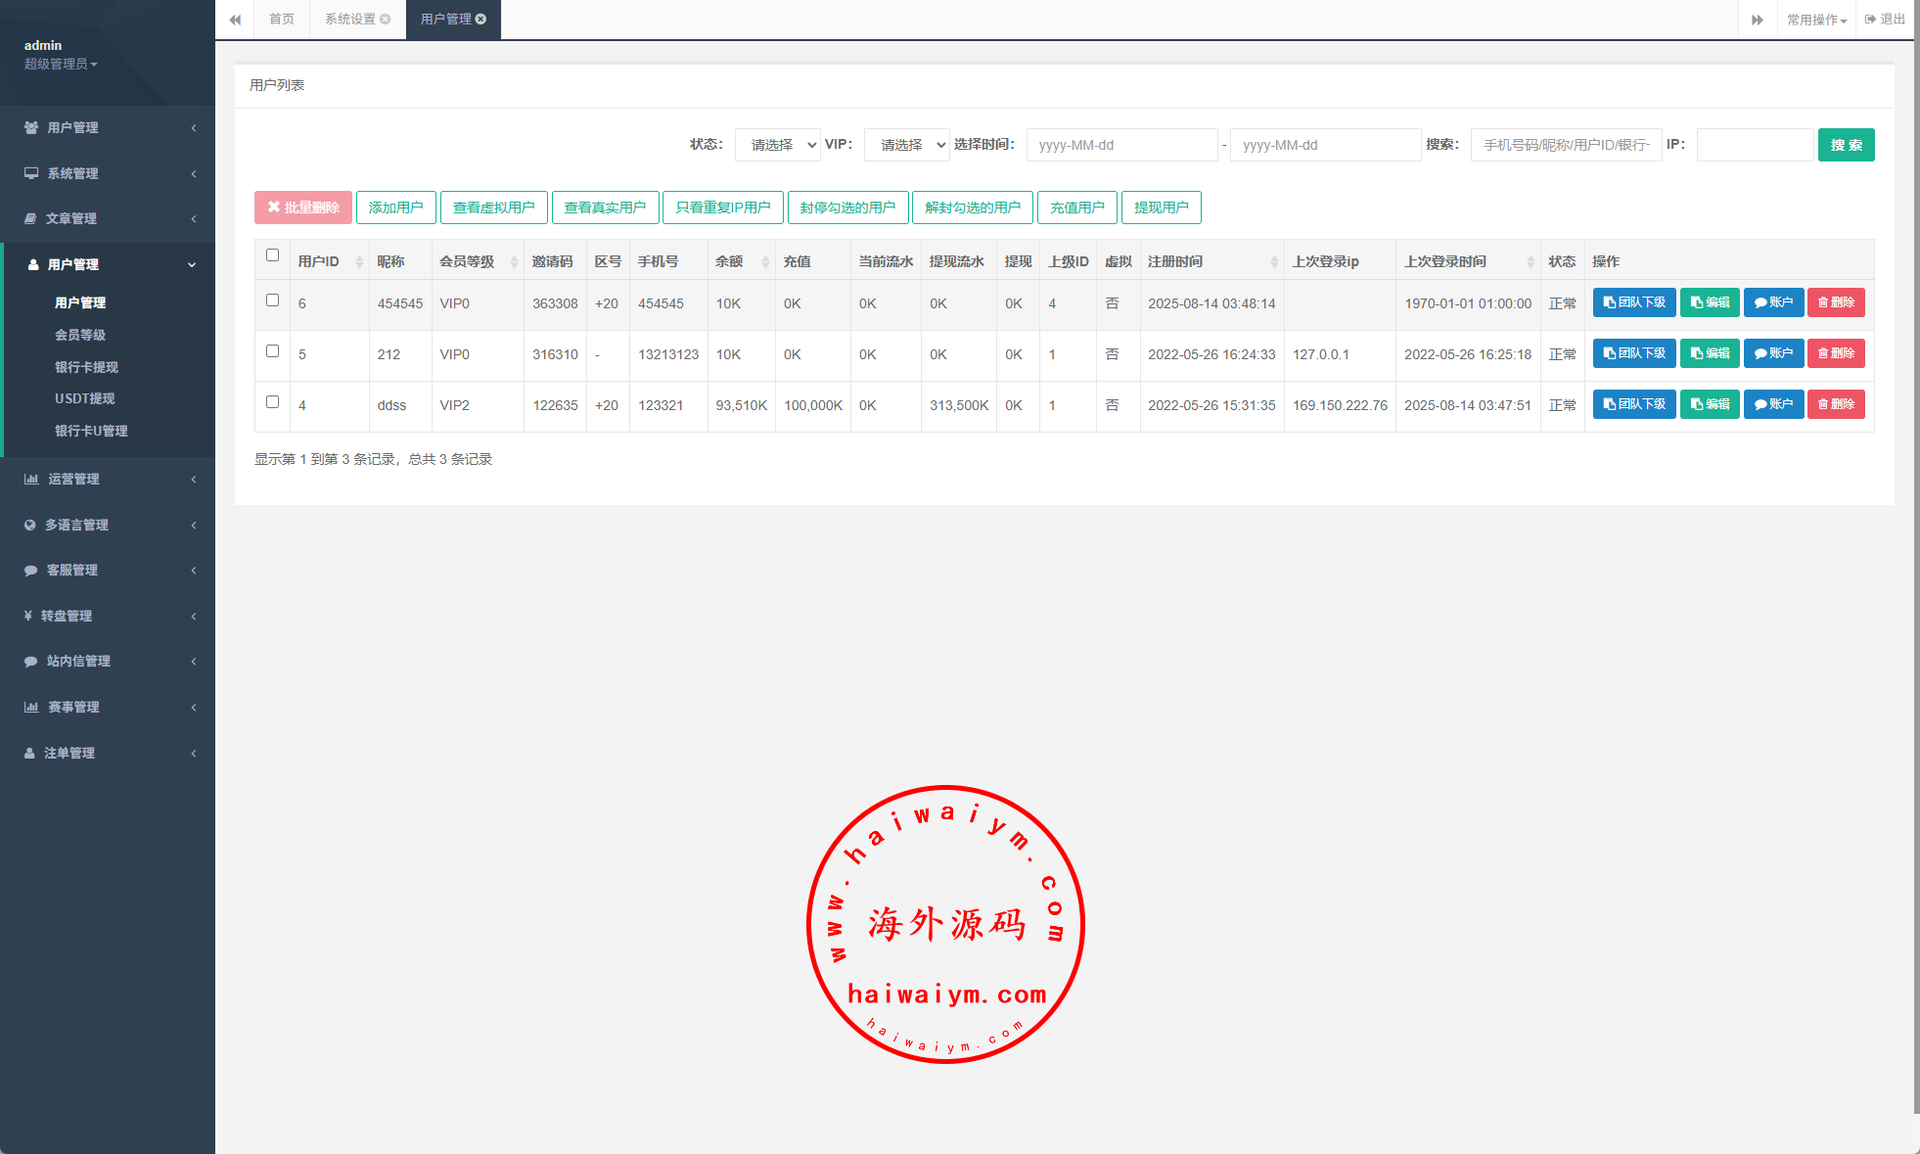
Task: Click the 添加用户 button
Action: coord(395,208)
